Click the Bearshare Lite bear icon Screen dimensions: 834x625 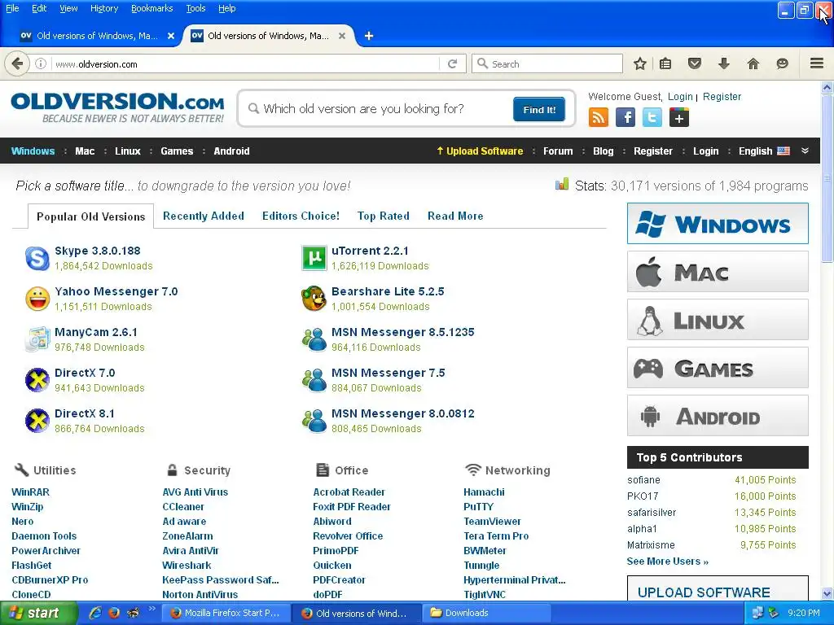tap(314, 299)
